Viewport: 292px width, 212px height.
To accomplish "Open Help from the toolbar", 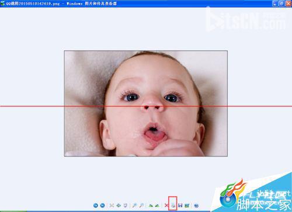I will coord(196,206).
